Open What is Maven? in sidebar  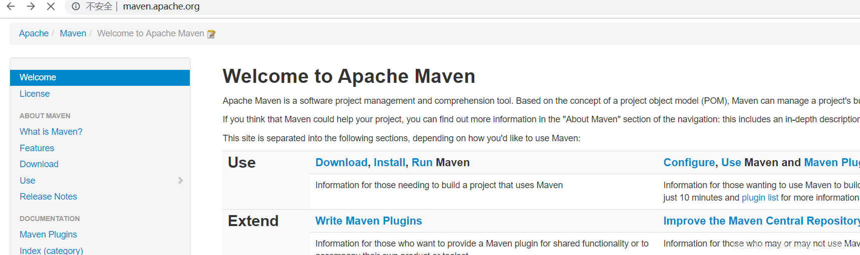51,132
